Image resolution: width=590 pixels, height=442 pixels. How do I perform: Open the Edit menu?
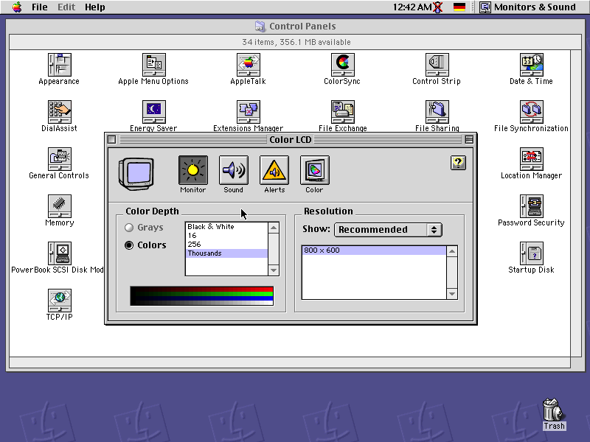coord(66,7)
